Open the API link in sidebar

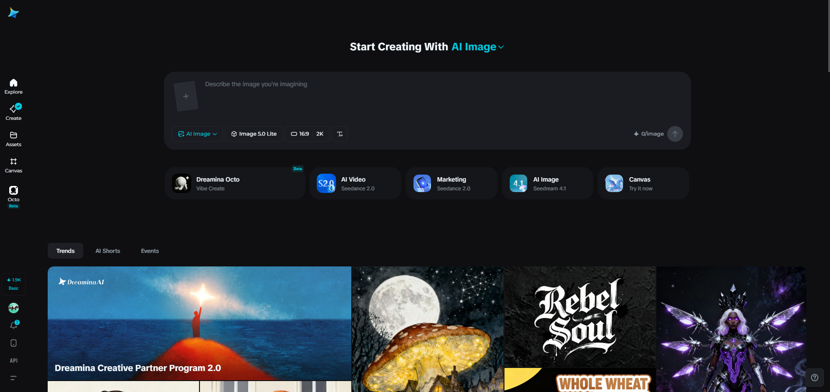coord(14,360)
